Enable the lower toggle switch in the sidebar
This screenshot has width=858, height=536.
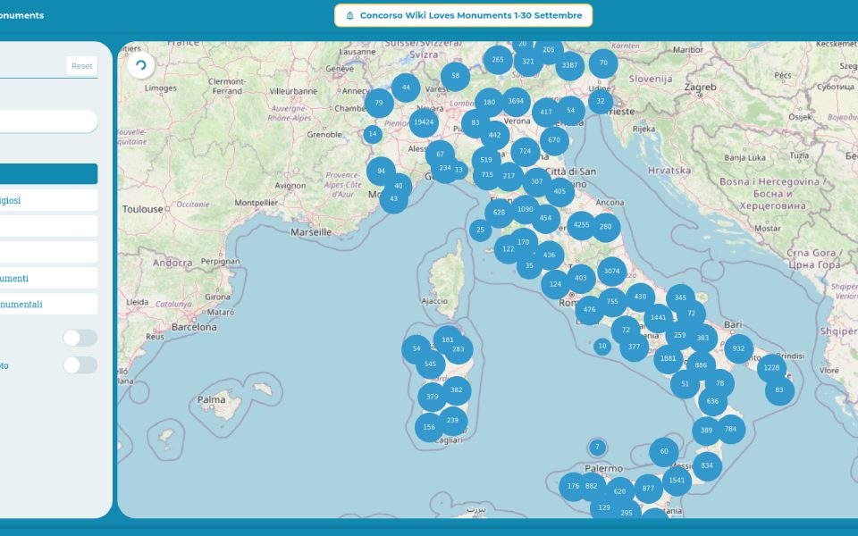coord(80,364)
